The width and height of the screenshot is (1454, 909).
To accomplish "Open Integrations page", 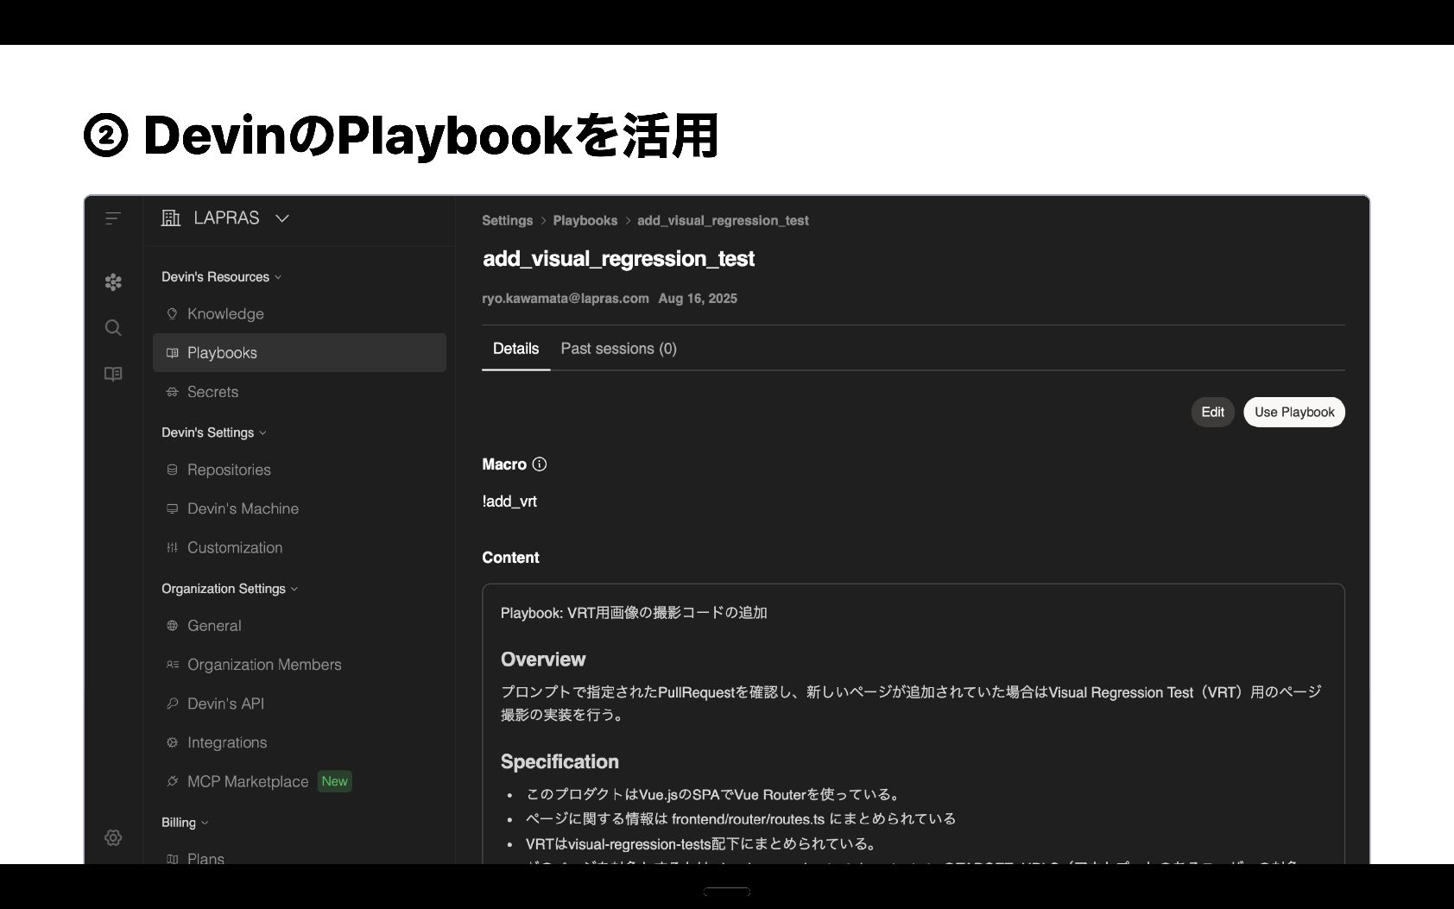I will [x=300, y=742].
